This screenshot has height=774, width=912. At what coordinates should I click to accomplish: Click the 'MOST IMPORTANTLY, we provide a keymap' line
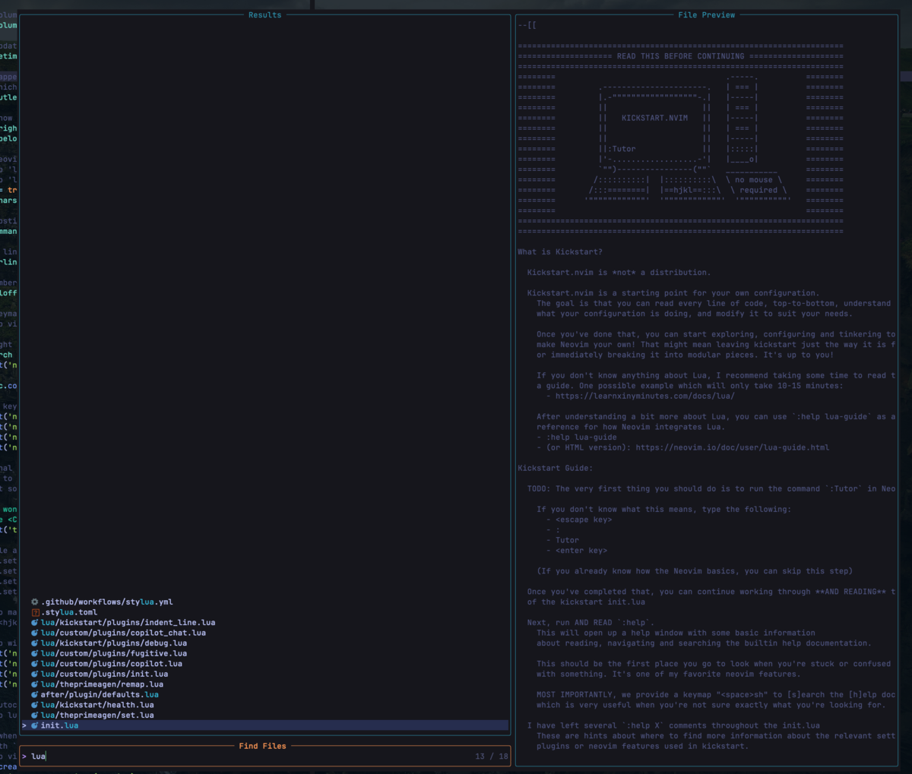716,694
